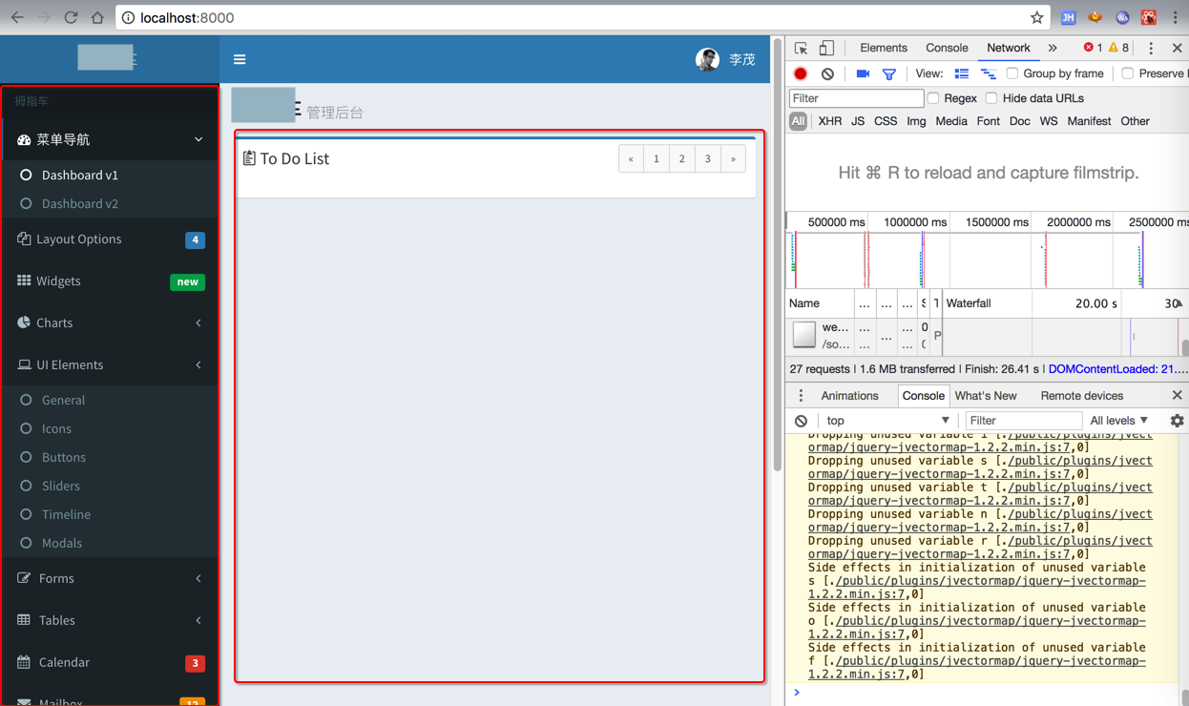Viewport: 1189px width, 706px height.
Task: Bookmark this page with star icon
Action: click(1036, 17)
